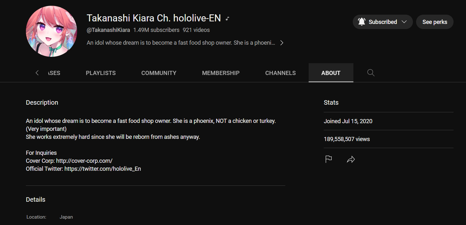Select the About tab
This screenshot has height=225, width=466.
pos(331,73)
